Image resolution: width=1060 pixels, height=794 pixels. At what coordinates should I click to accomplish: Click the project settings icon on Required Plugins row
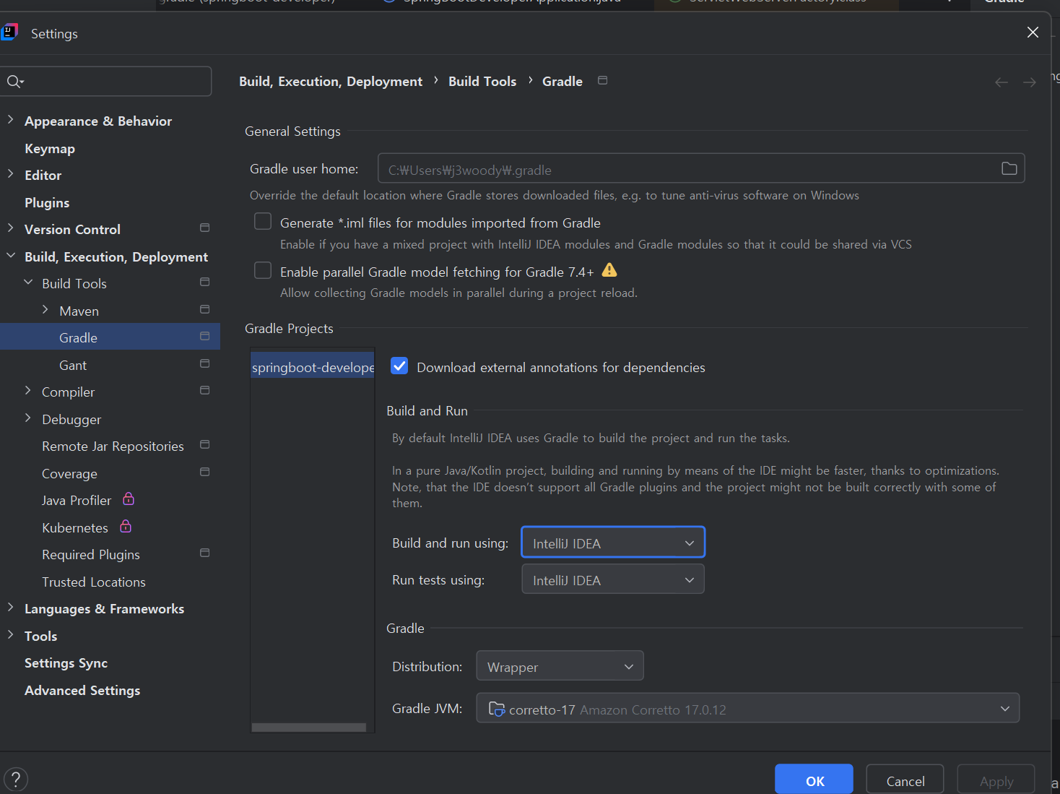click(x=205, y=553)
